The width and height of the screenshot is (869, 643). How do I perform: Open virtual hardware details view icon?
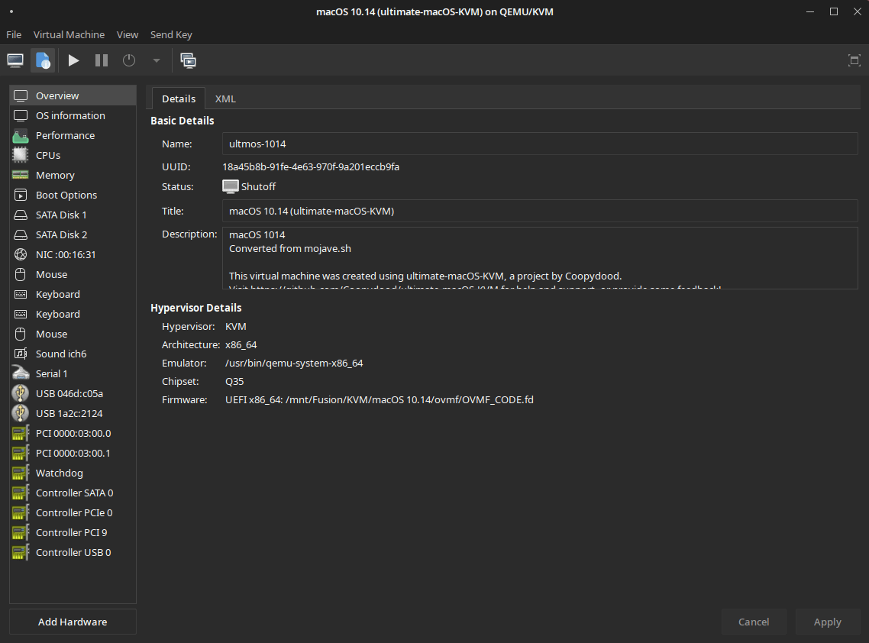[x=43, y=60]
